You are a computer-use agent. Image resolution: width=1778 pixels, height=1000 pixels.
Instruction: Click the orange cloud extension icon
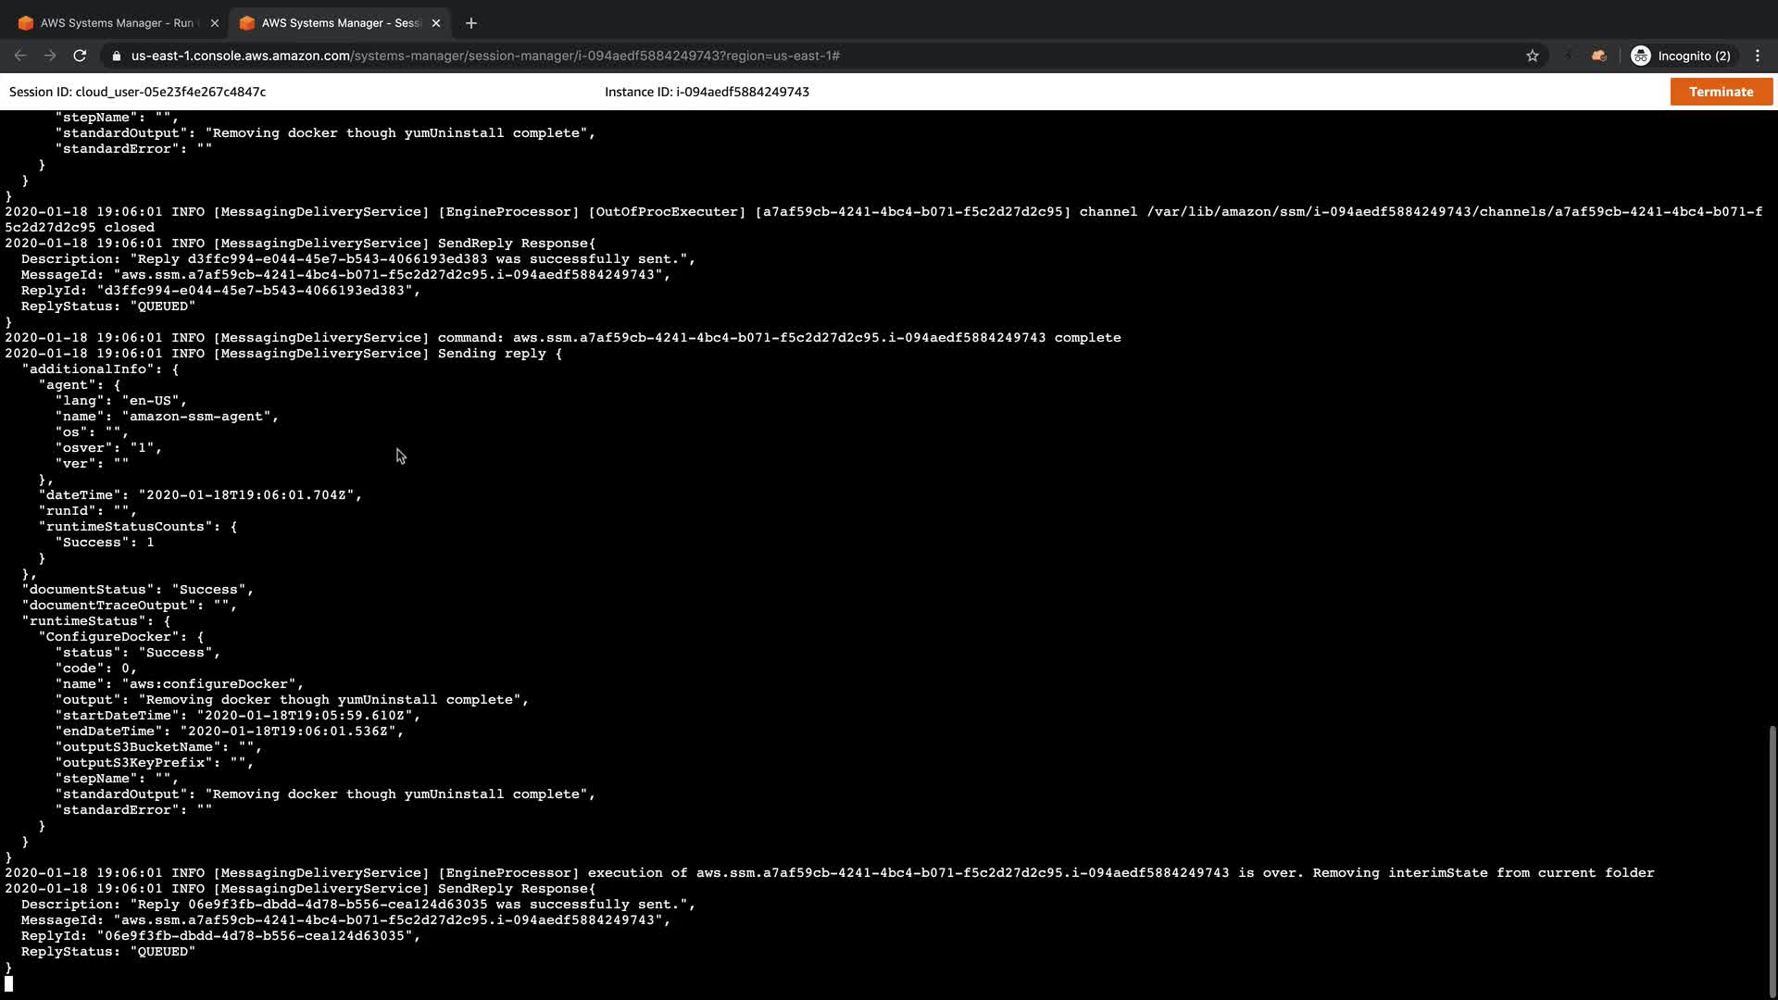[x=1598, y=56]
